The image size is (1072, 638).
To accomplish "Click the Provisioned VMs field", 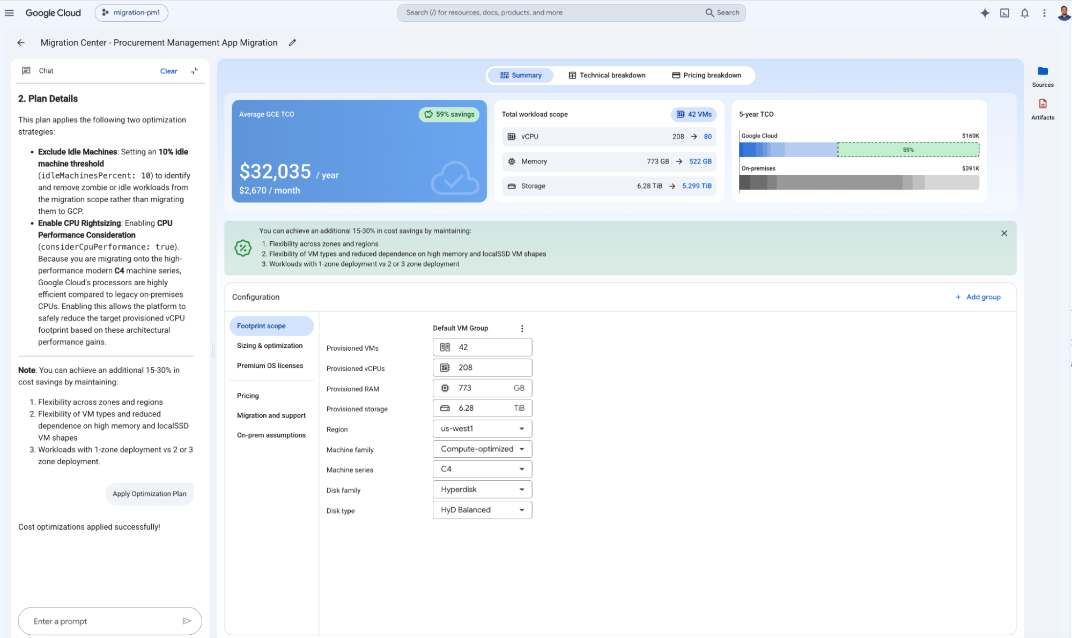I will (x=482, y=347).
